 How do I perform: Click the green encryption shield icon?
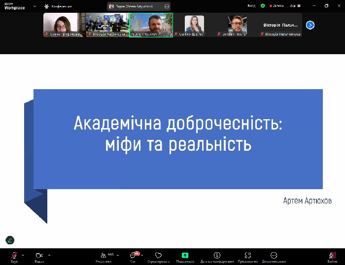263,6
